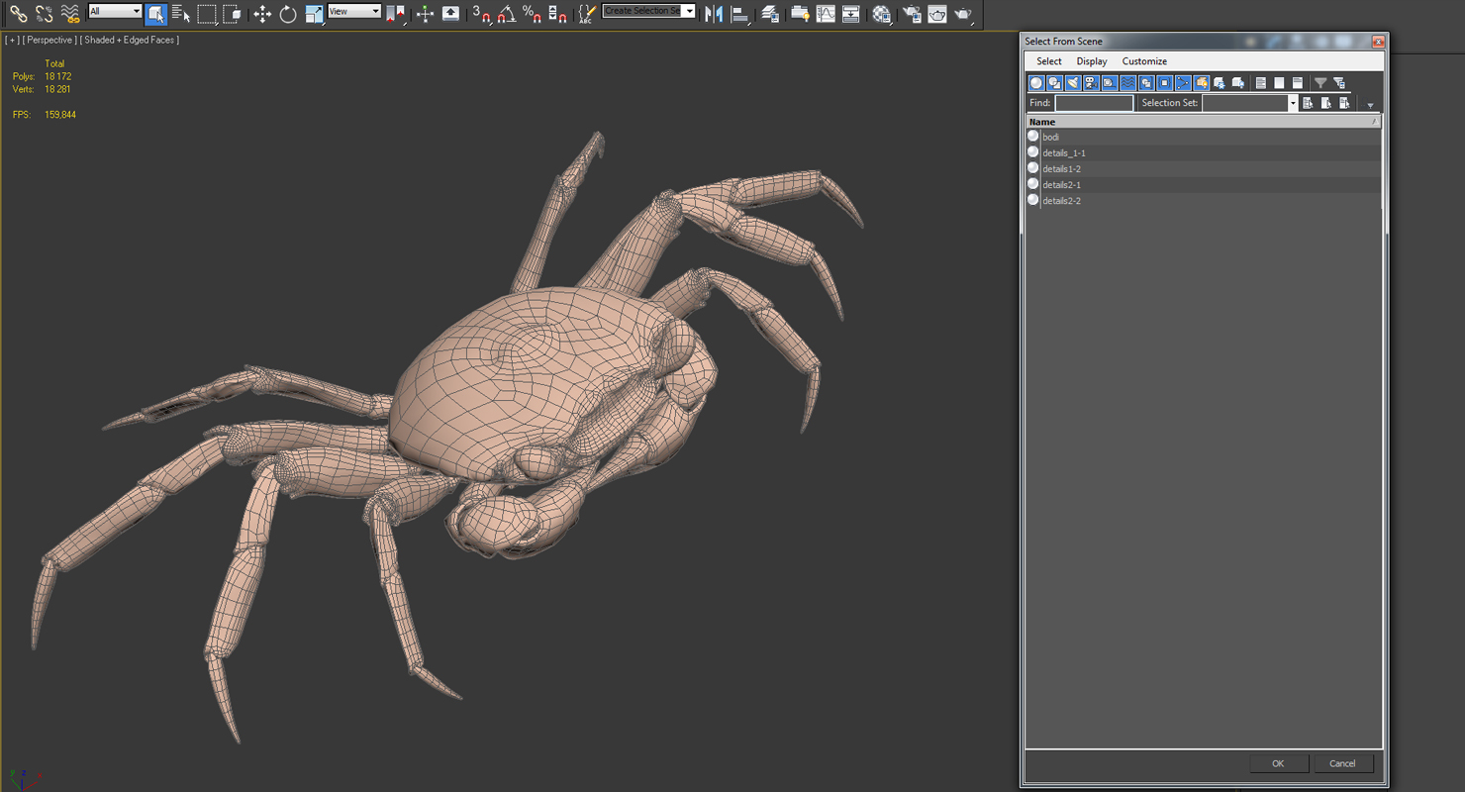Click the Select and Link chain icon
This screenshot has width=1465, height=792.
click(x=18, y=14)
